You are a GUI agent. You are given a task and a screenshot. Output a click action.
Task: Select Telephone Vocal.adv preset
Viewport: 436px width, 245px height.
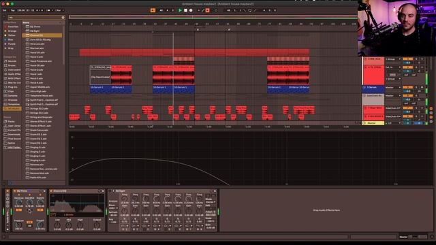[x=41, y=95]
